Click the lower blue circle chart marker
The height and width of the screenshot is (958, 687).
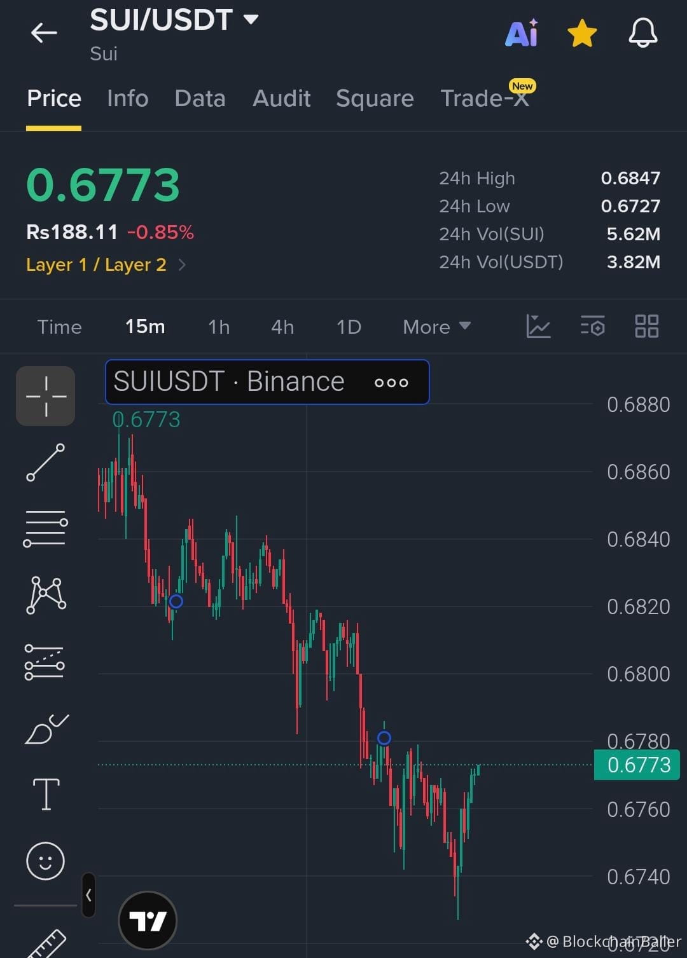(384, 738)
